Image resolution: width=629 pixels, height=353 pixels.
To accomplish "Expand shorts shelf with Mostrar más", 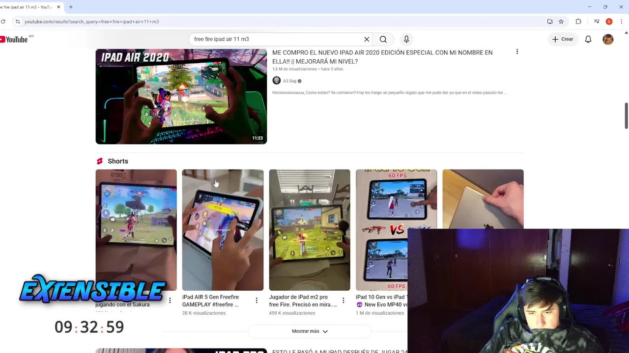I will (310, 331).
